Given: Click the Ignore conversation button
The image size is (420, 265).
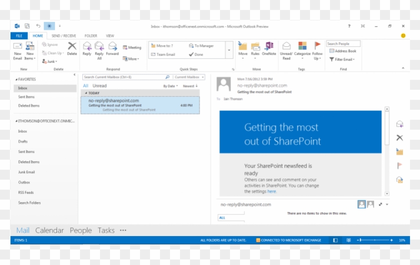Looking at the screenshot, I should click(50, 44).
